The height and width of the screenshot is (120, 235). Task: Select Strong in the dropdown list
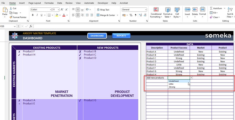click(x=179, y=87)
